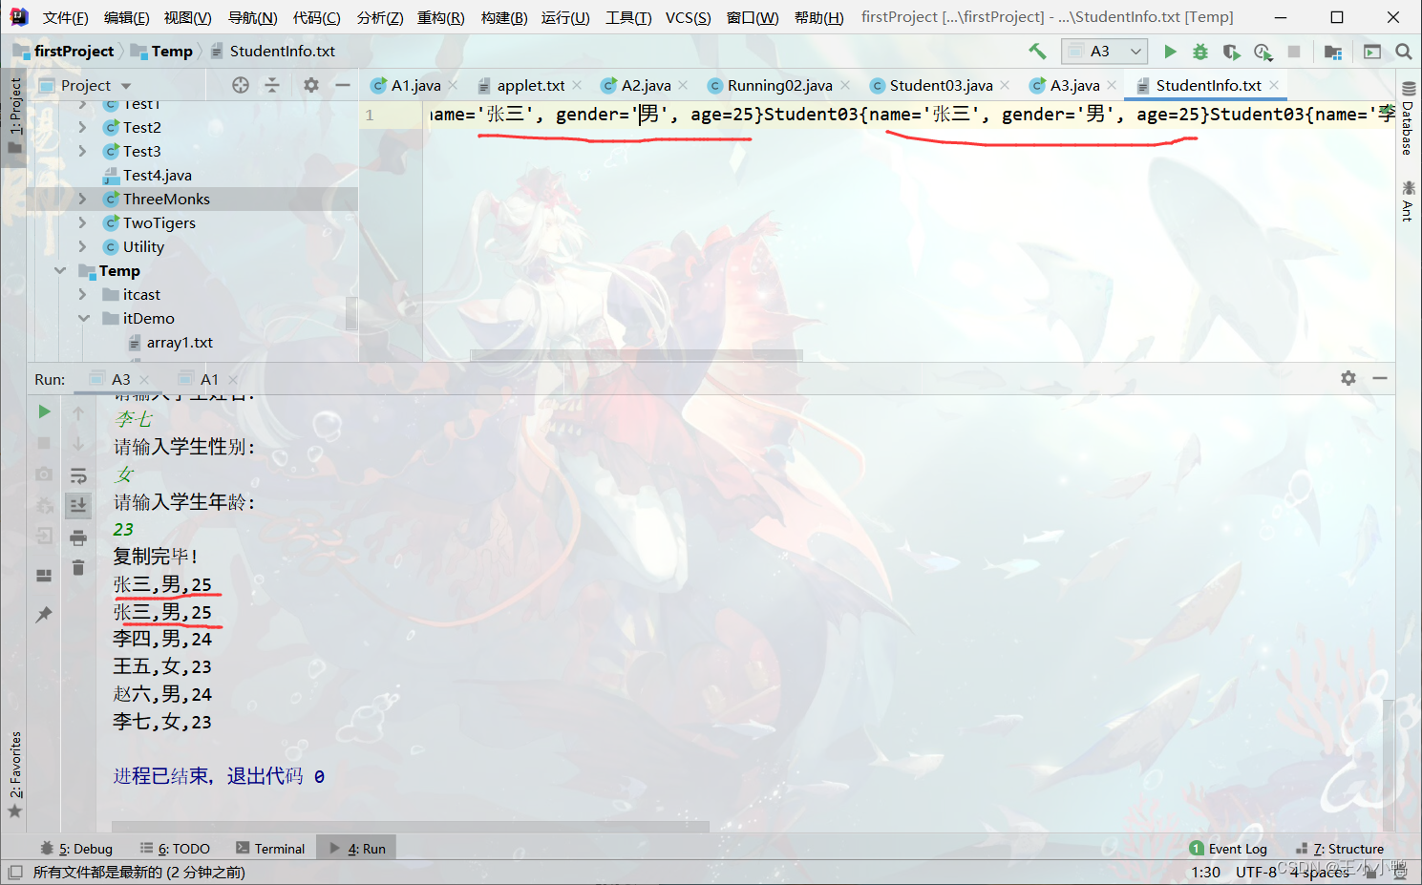Click tool window quick access icon in status bar

point(15,872)
